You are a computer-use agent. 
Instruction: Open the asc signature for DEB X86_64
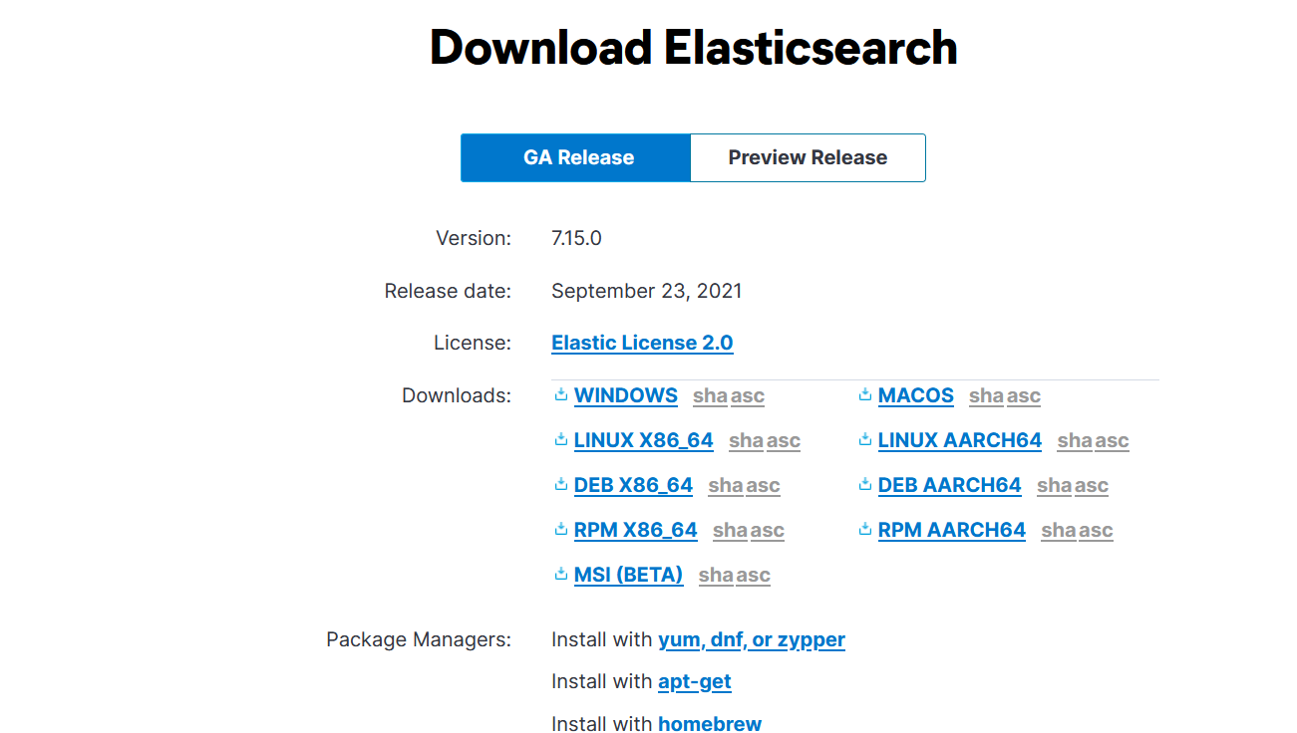point(763,486)
